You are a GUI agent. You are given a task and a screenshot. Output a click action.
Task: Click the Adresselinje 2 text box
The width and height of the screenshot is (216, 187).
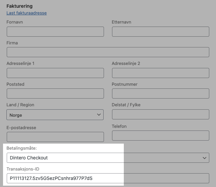tap(160, 73)
